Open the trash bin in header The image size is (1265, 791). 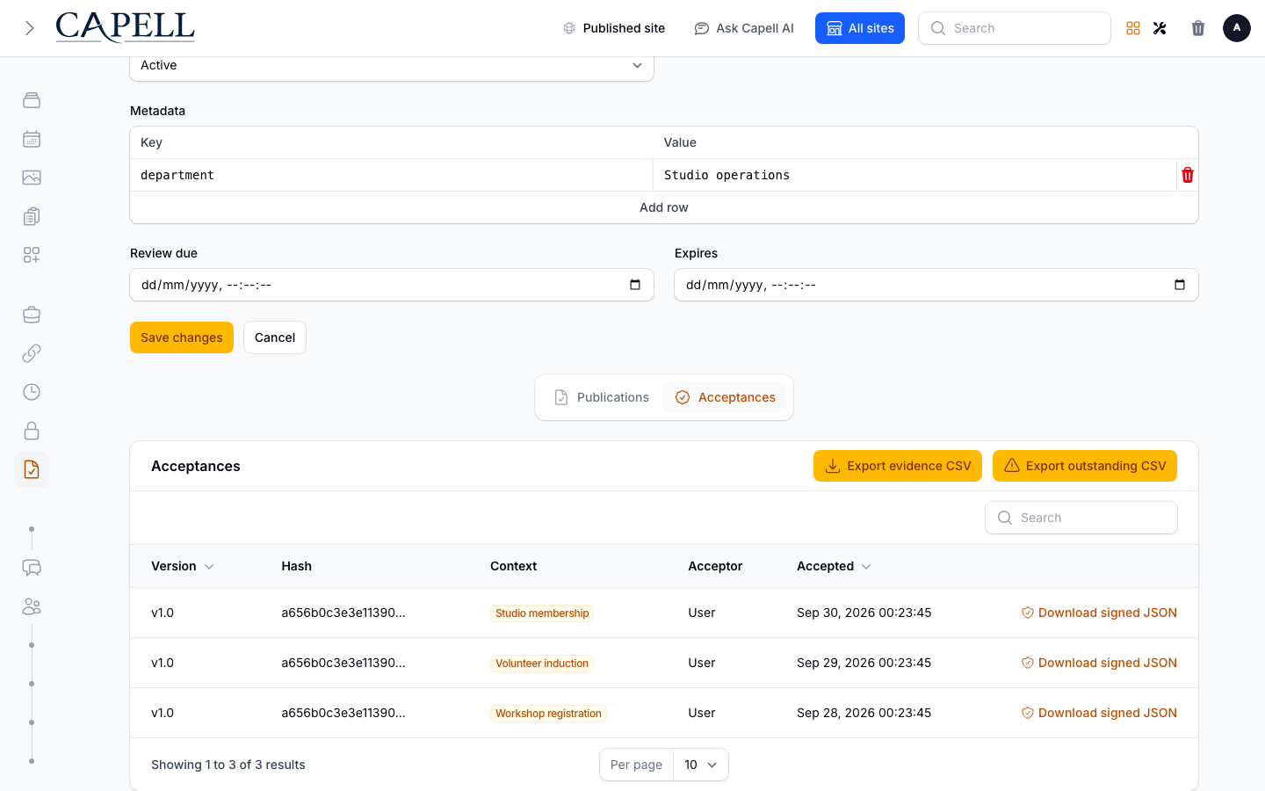(1198, 28)
